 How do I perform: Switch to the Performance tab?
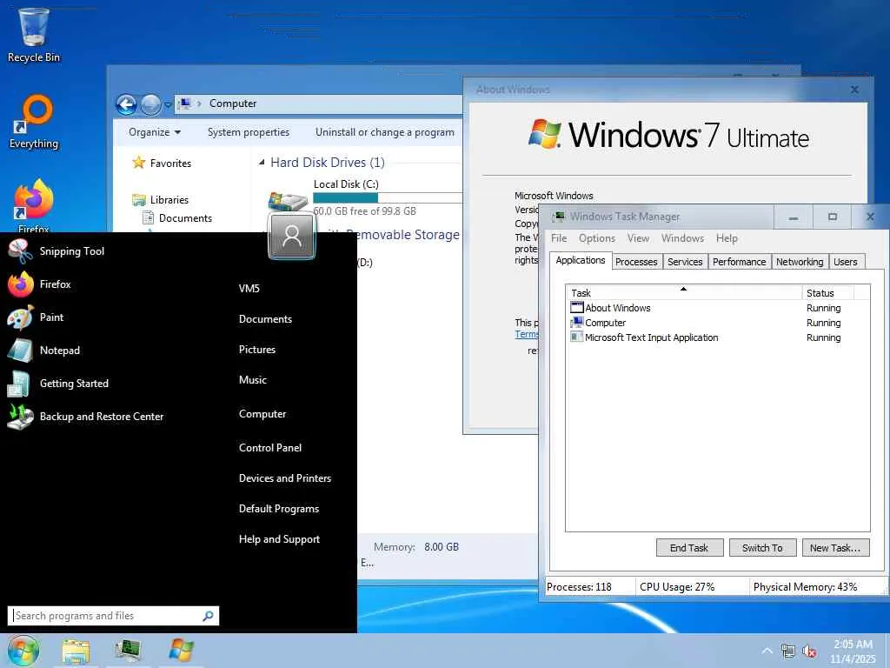[739, 262]
